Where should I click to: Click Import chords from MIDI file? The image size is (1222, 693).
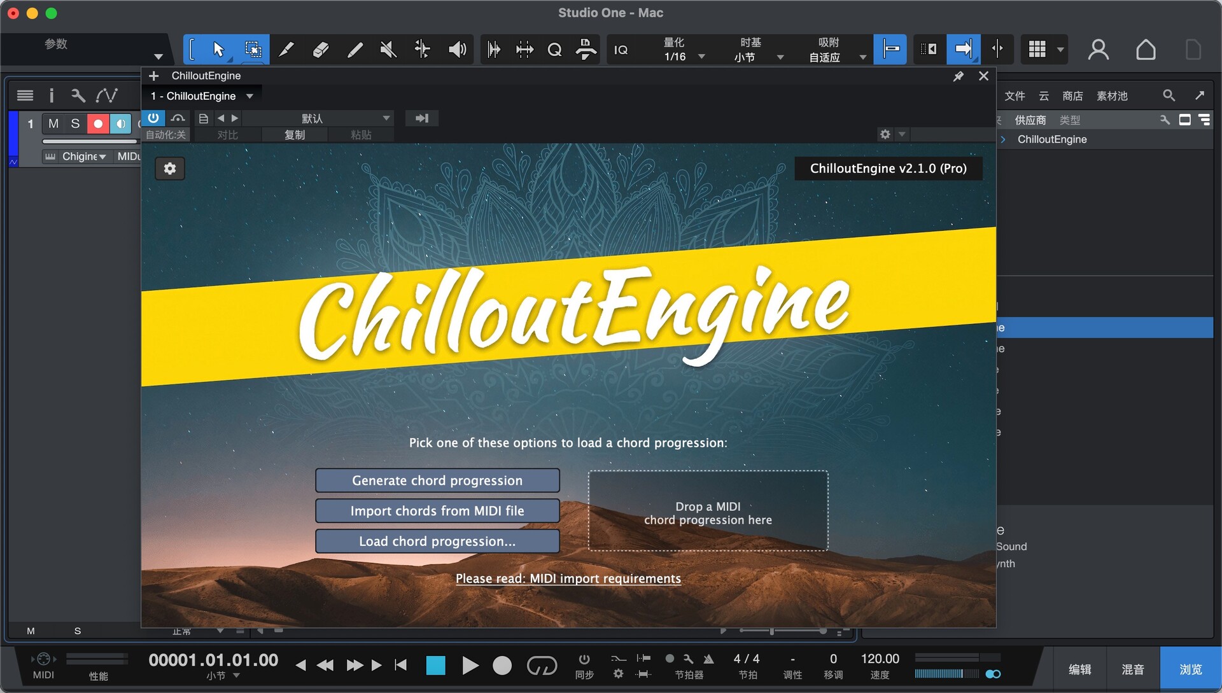[437, 511]
